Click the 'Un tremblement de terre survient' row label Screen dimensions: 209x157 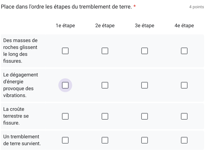[x=22, y=140]
